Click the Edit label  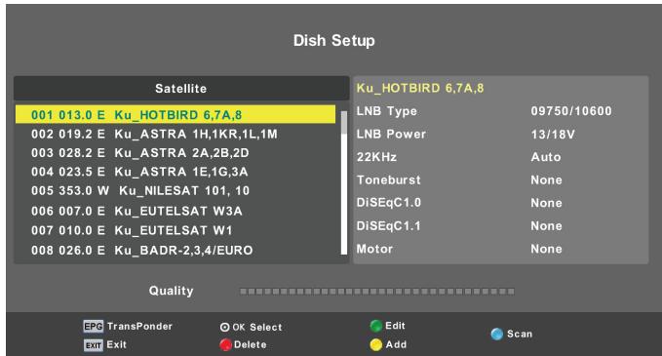(x=395, y=326)
